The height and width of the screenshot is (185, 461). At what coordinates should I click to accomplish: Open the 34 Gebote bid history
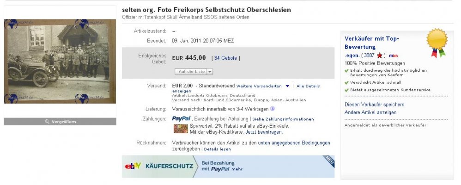225,58
